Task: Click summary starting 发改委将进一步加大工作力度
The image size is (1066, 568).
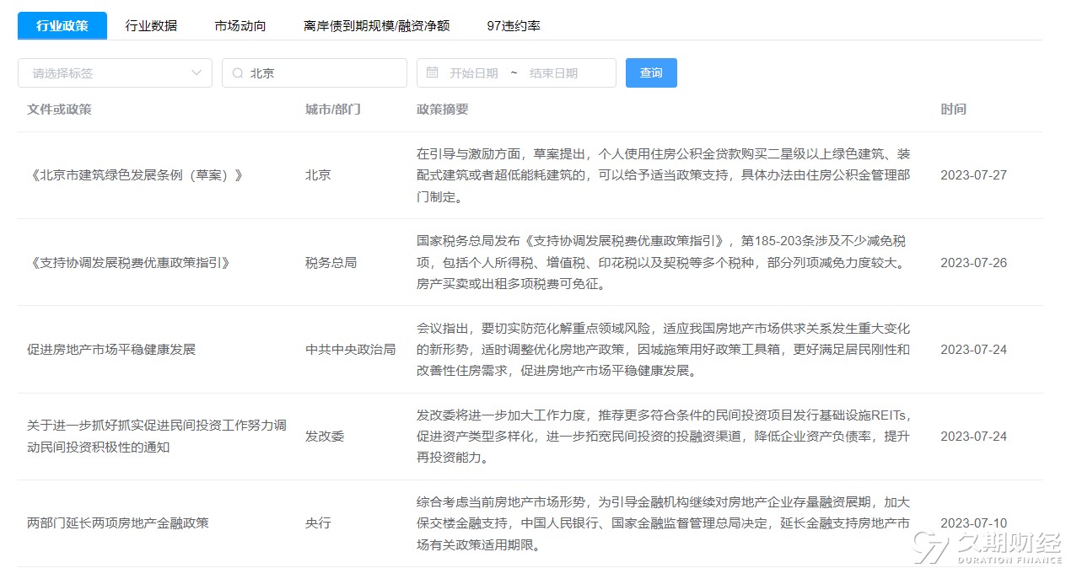Action: [664, 437]
